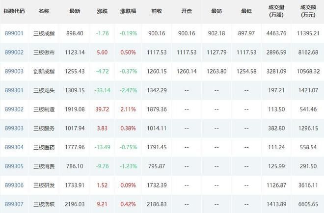Open index code 899305 link

tap(14, 166)
